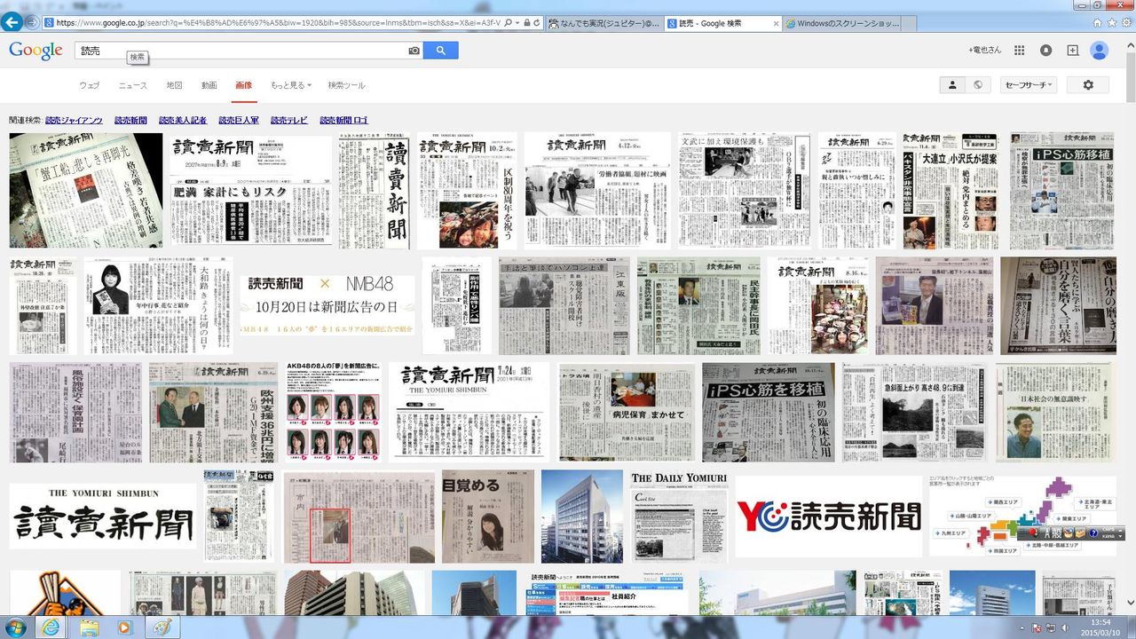
Task: Switch to Windowsのスクリーンショット browser tab
Action: click(843, 23)
